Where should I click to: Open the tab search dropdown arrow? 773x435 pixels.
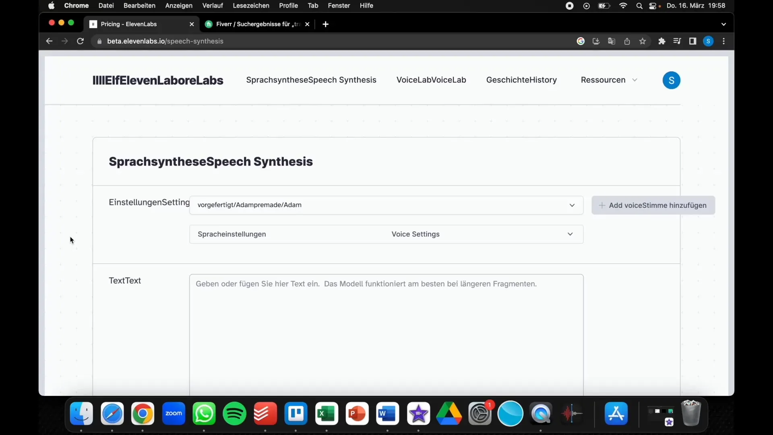(723, 24)
